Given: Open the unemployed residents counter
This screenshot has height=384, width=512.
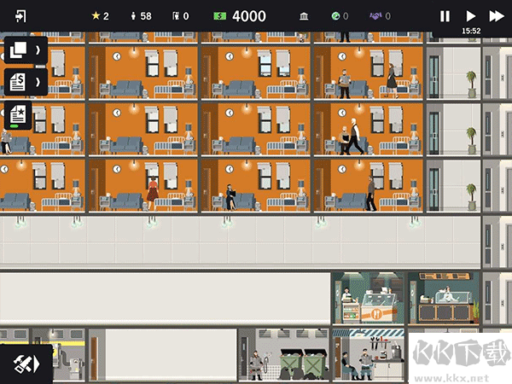Looking at the screenshot, I should [181, 16].
